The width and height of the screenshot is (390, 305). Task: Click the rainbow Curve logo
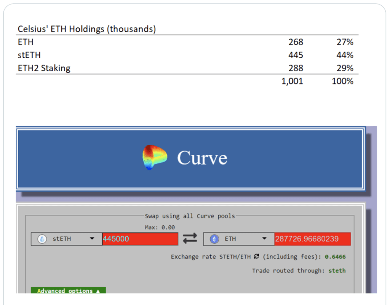tap(154, 157)
